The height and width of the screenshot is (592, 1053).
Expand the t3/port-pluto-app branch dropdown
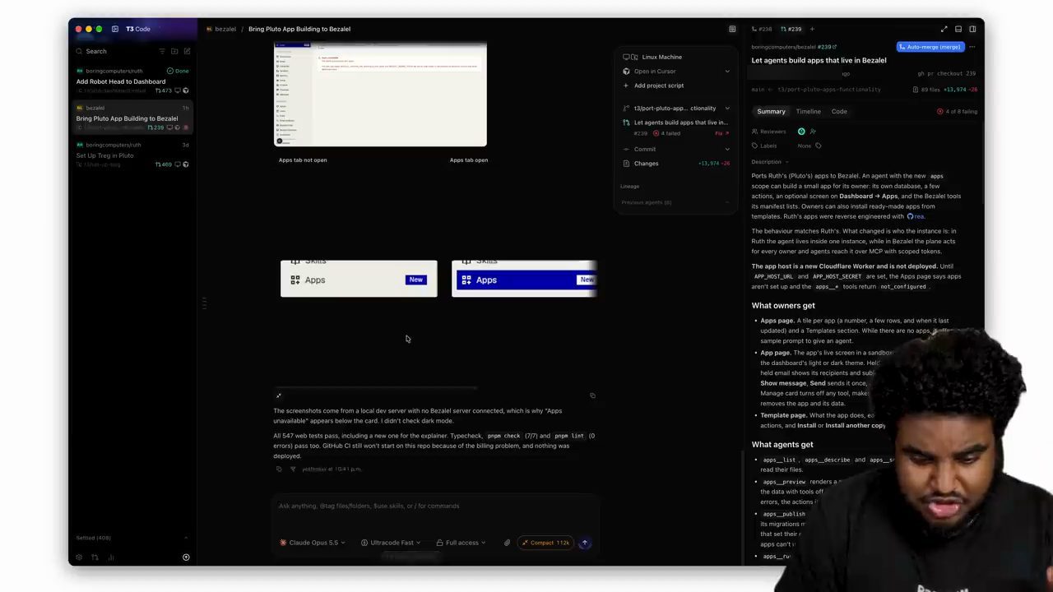[x=727, y=109]
